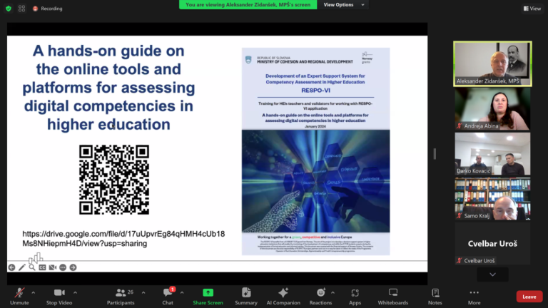Image resolution: width=548 pixels, height=308 pixels.
Task: Stop the video camera
Action: coord(59,292)
